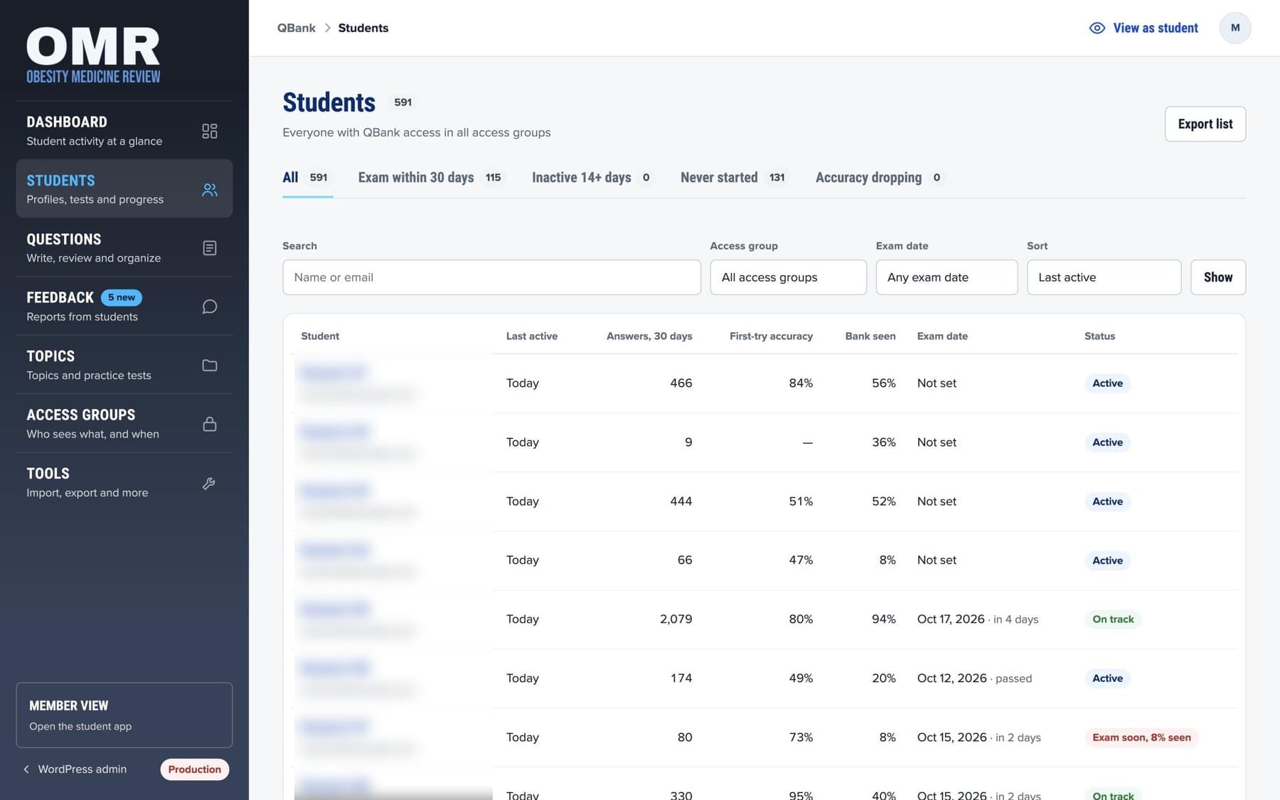The width and height of the screenshot is (1280, 800).
Task: Open the Sort dropdown set to Last active
Action: point(1104,277)
